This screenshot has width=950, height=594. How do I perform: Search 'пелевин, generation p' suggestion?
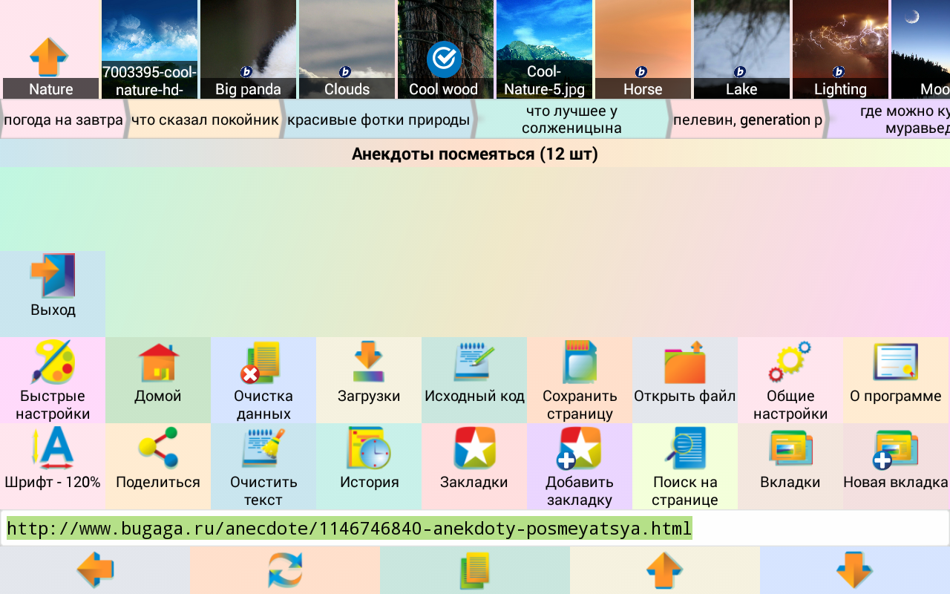point(747,120)
